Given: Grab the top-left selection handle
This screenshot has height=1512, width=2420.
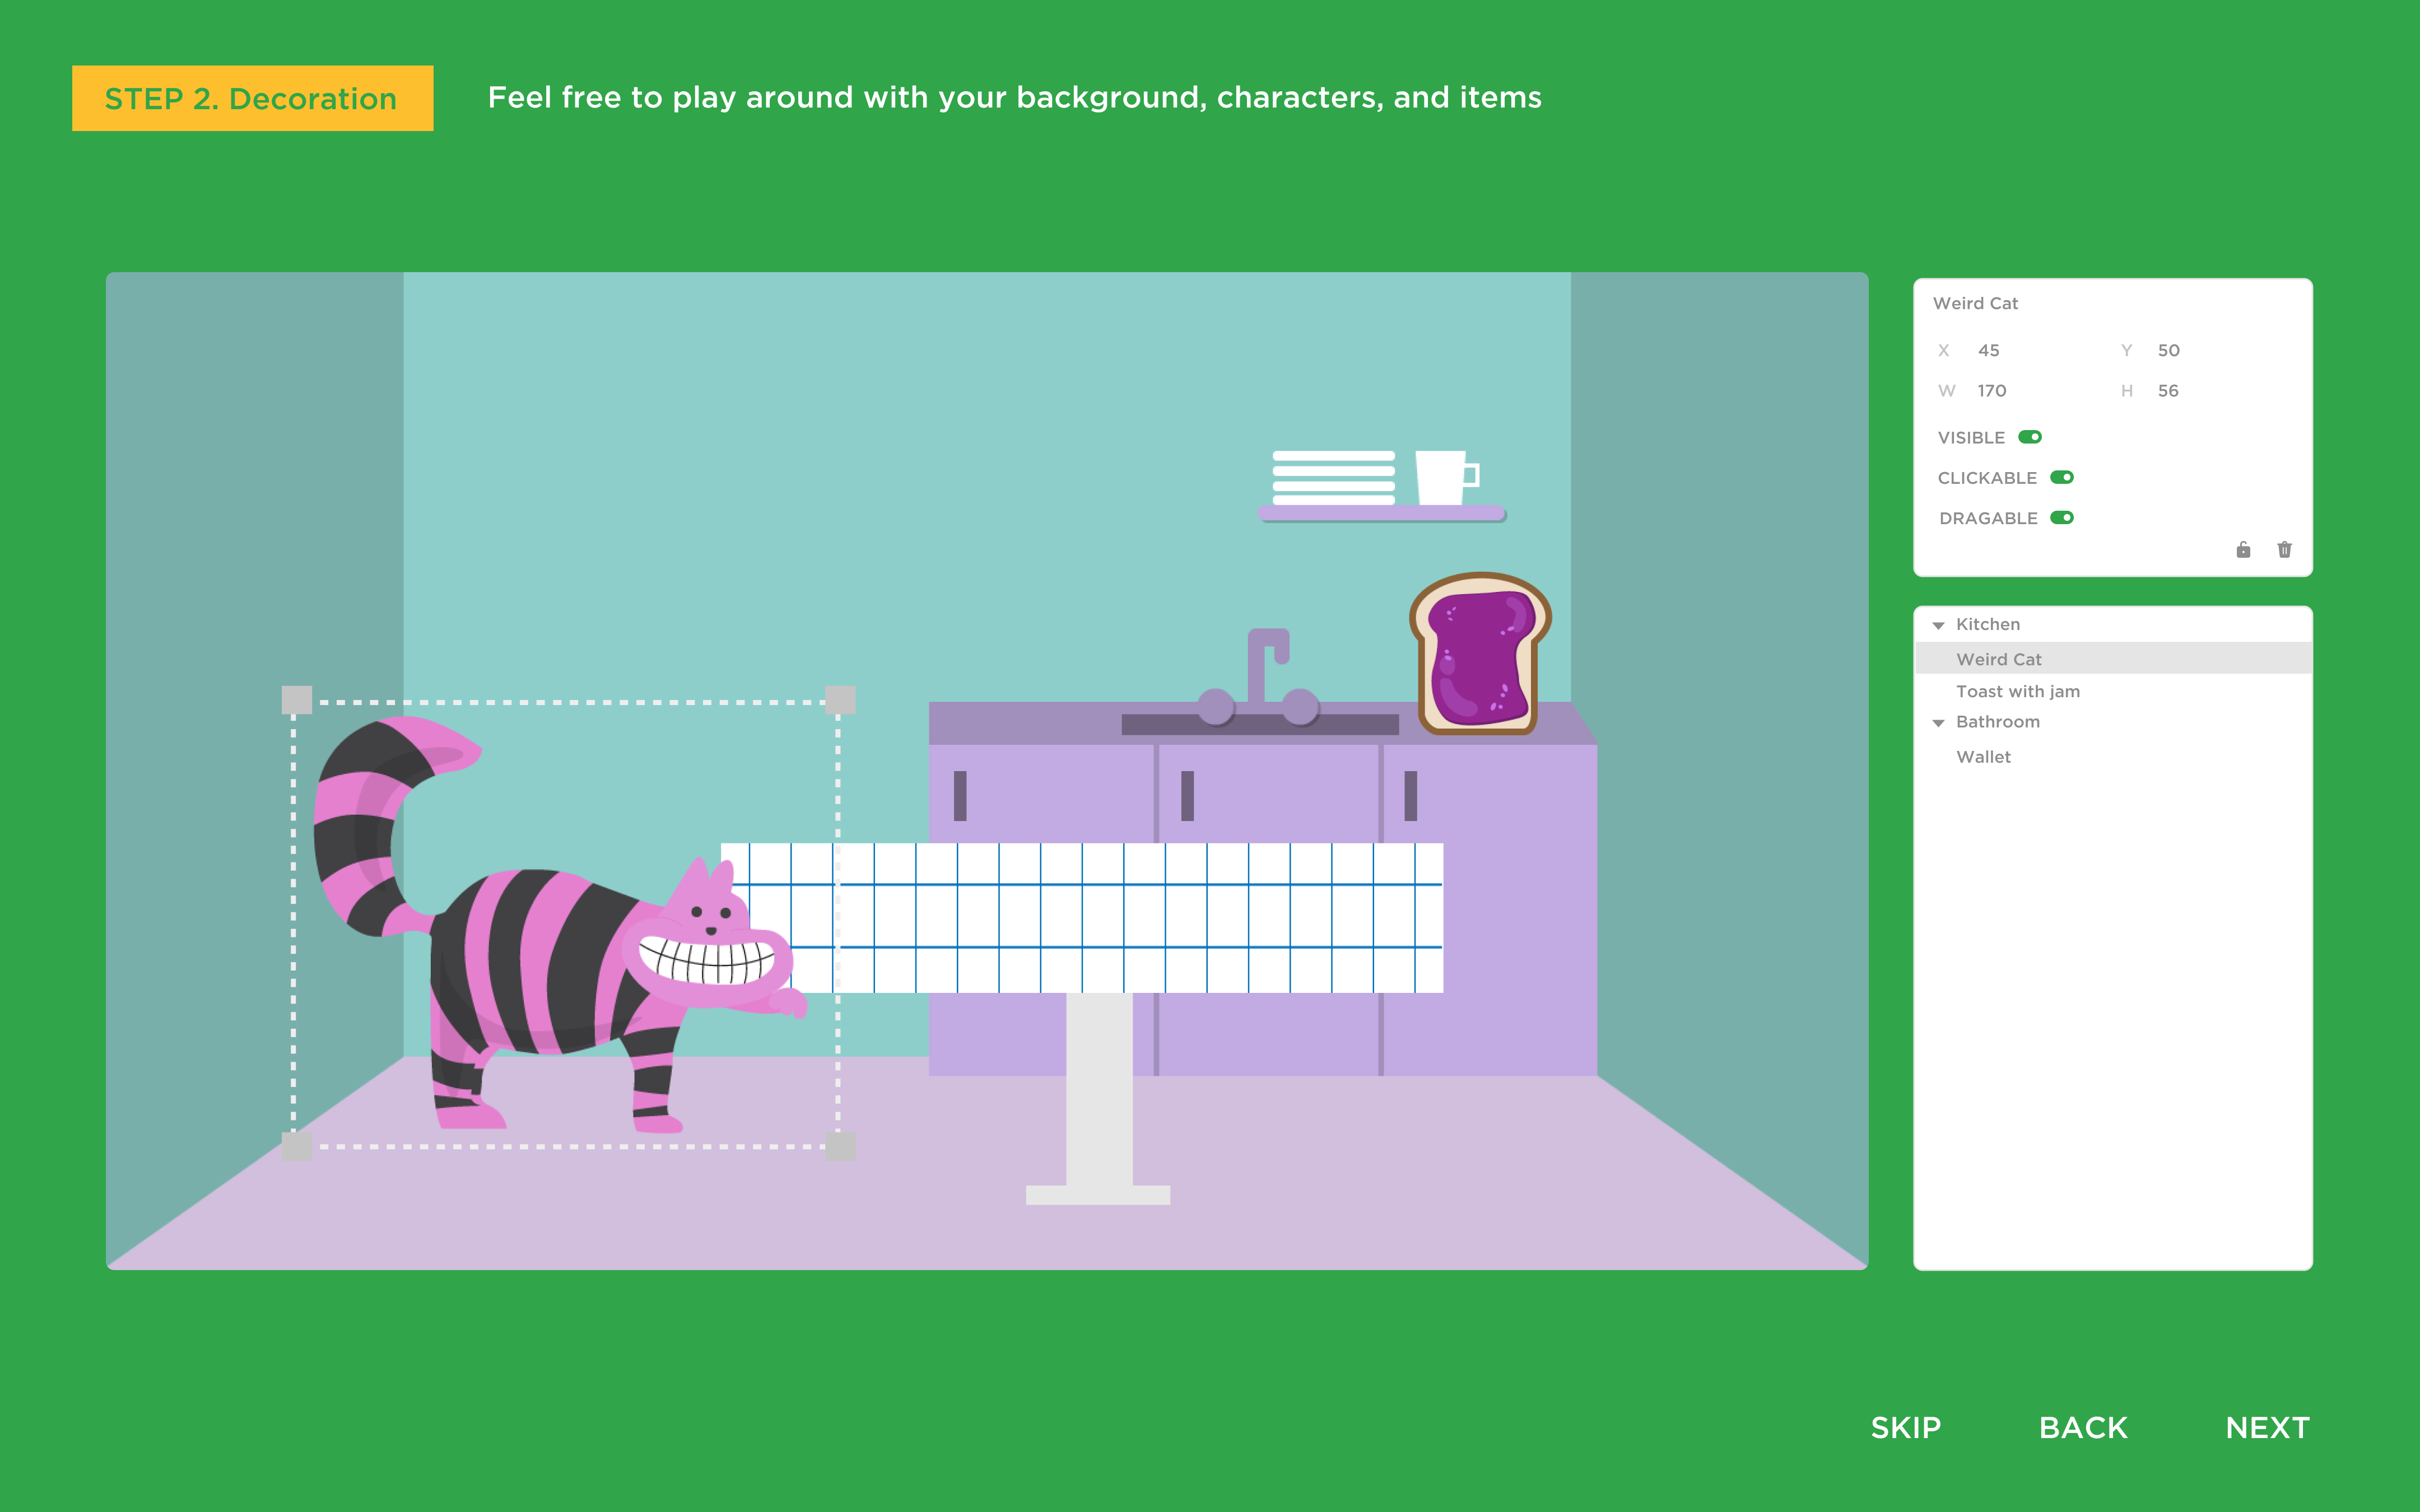Looking at the screenshot, I should pyautogui.click(x=297, y=700).
